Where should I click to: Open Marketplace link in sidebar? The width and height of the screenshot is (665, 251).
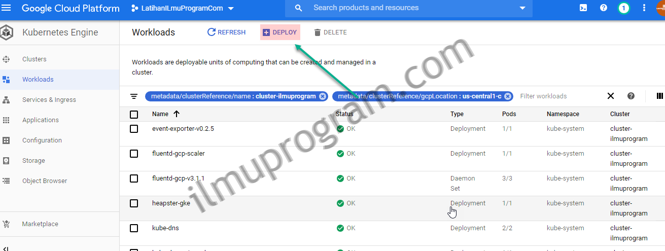(40, 224)
